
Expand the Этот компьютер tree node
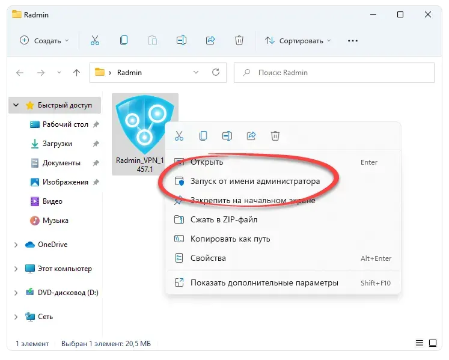16,269
